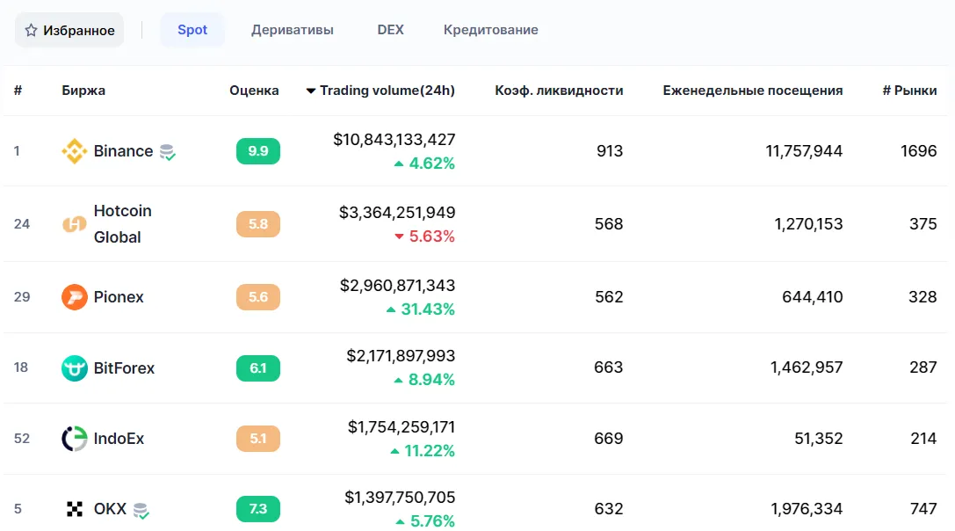Image resolution: width=955 pixels, height=531 pixels.
Task: Click OKX volume $1,397,750,705
Action: (400, 498)
